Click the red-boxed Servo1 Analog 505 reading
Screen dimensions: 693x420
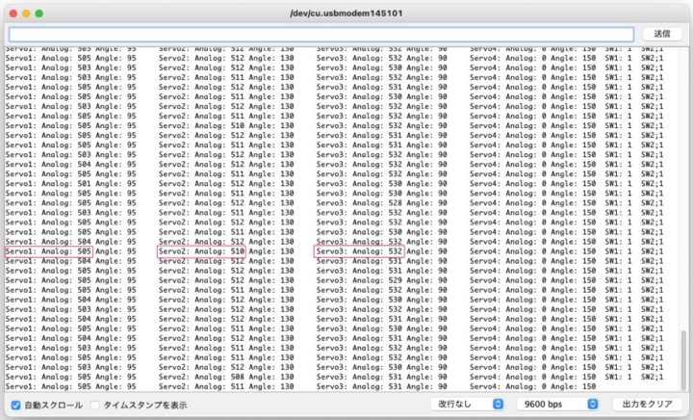point(48,250)
